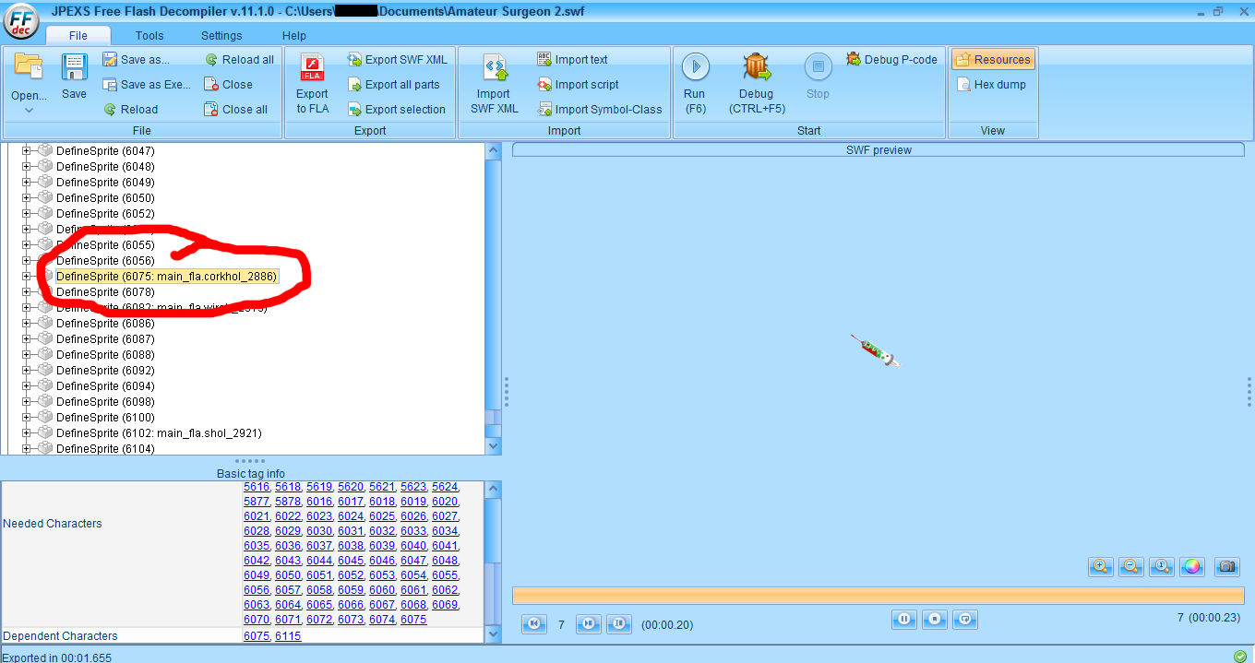Expand DefineSprite (6100) node
Image resolution: width=1255 pixels, height=663 pixels.
(x=27, y=417)
